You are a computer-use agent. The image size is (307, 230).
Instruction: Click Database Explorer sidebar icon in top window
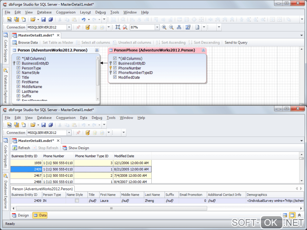click(x=5, y=70)
